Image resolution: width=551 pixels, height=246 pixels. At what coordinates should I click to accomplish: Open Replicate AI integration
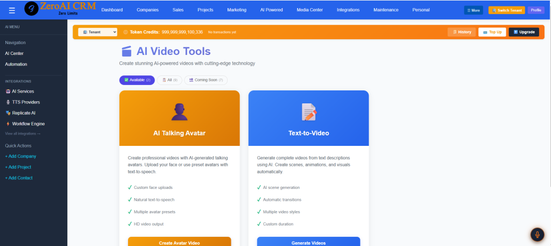pyautogui.click(x=23, y=113)
